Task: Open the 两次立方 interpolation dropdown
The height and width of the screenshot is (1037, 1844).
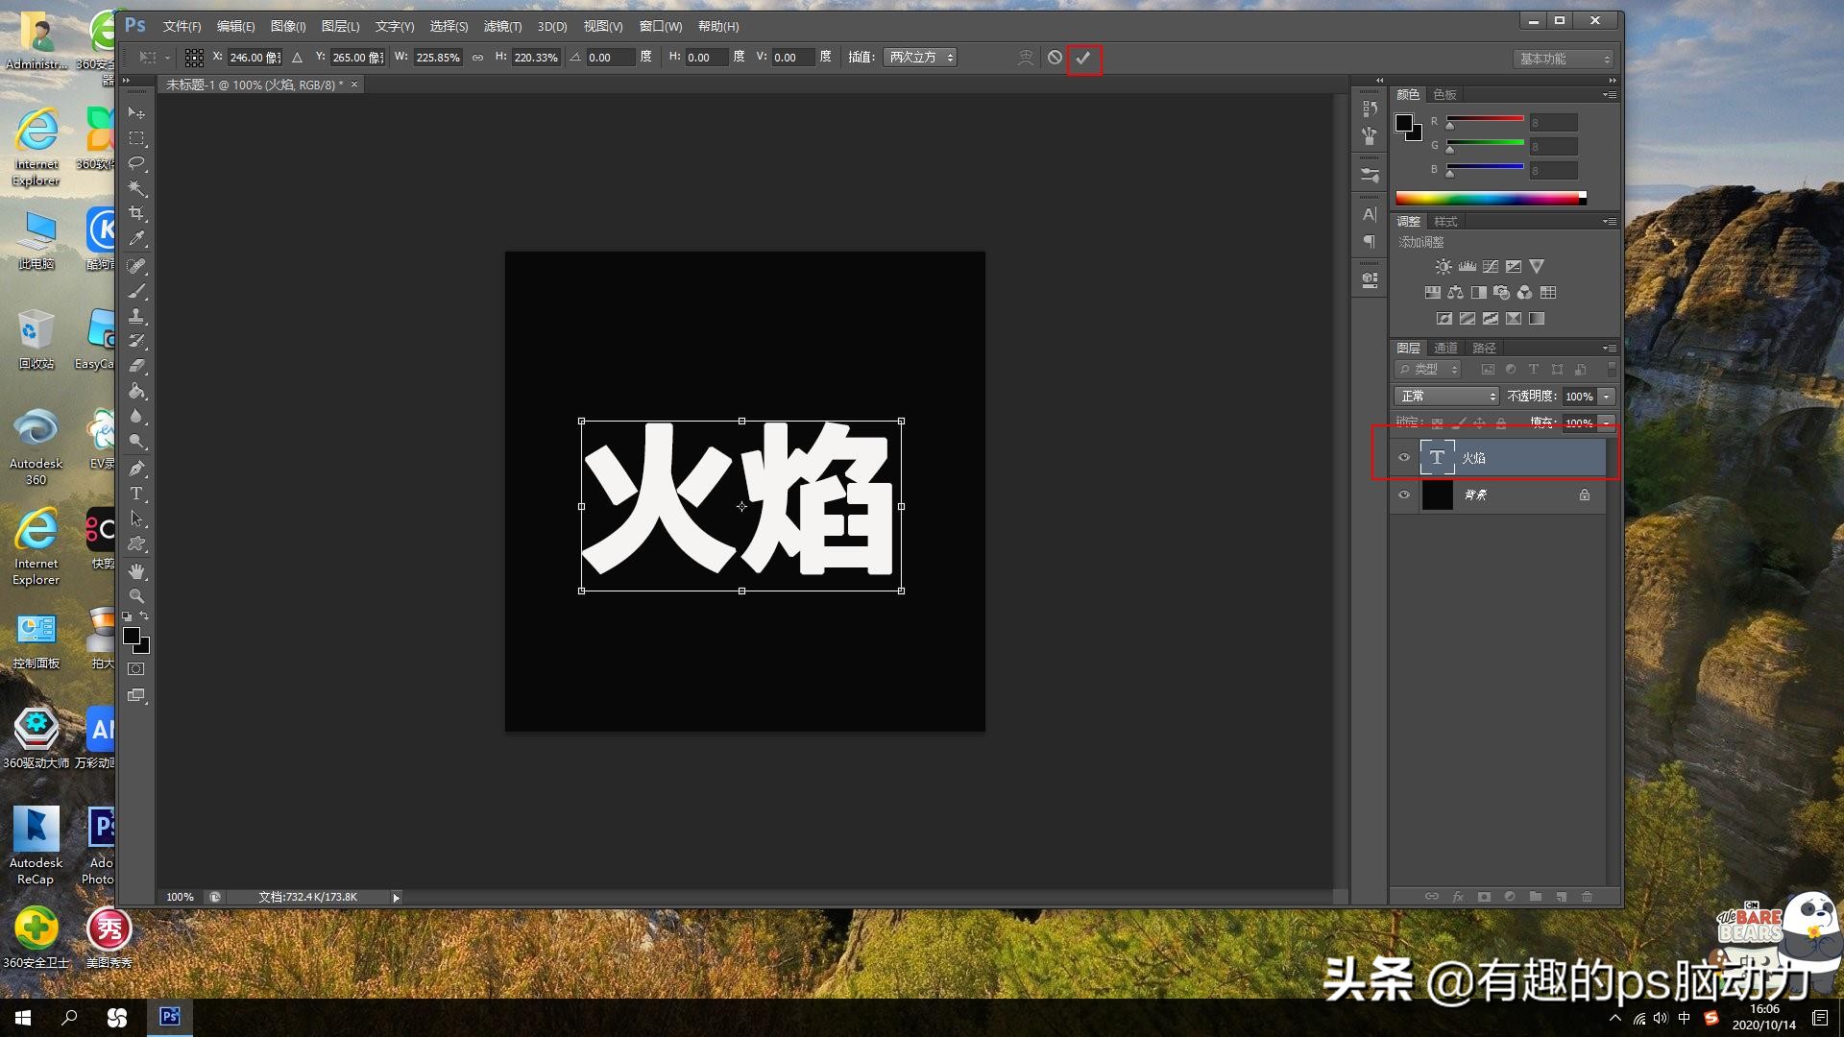Action: pos(920,58)
